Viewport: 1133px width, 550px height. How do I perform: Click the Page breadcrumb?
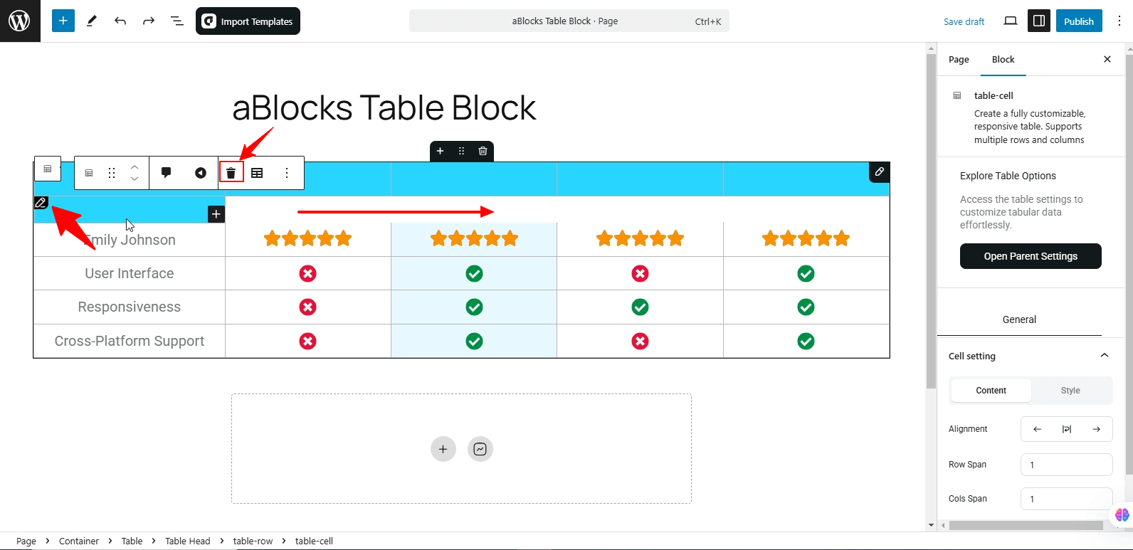point(26,541)
